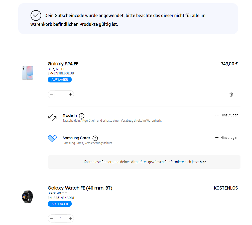Increase Galaxy Watch FE quantity
The width and height of the screenshot is (252, 225).
click(70, 218)
